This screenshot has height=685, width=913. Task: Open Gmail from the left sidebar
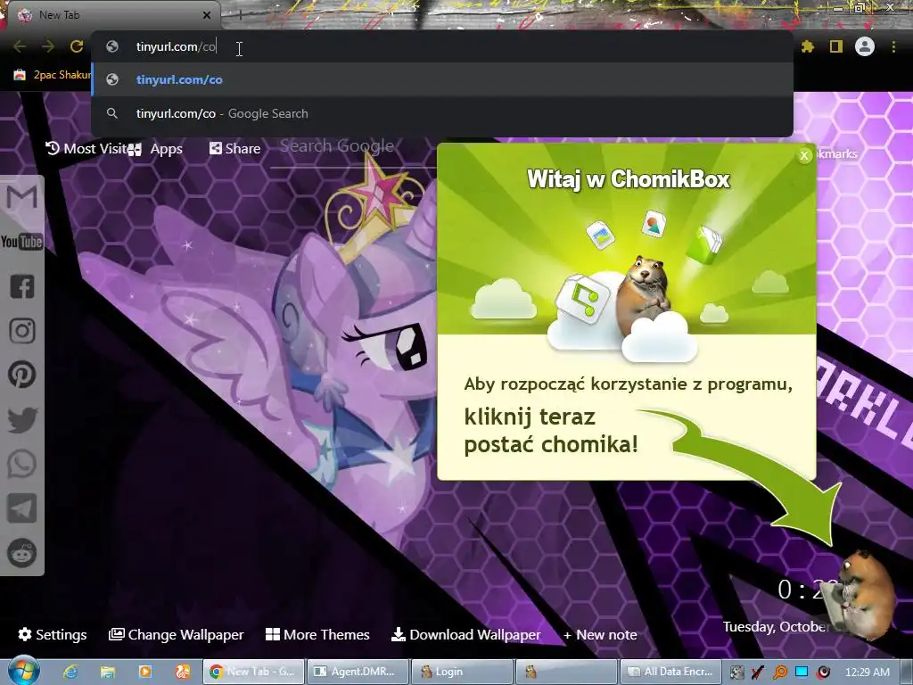(22, 197)
